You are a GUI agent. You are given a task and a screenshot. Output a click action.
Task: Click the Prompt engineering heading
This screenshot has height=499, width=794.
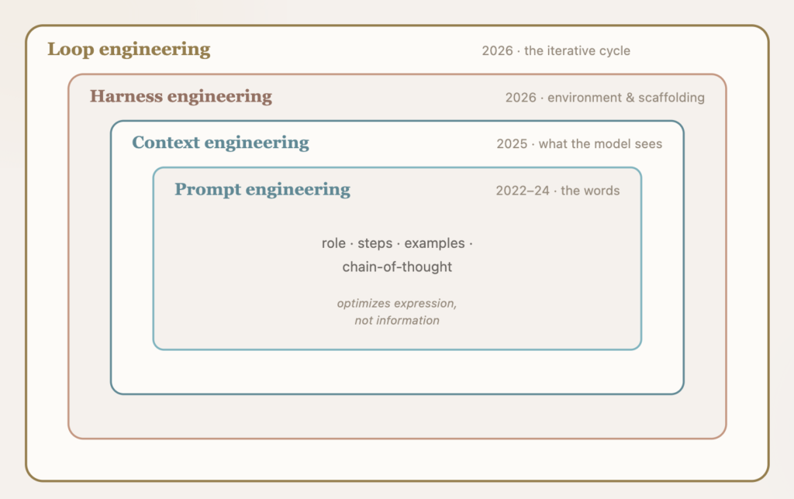click(x=262, y=189)
